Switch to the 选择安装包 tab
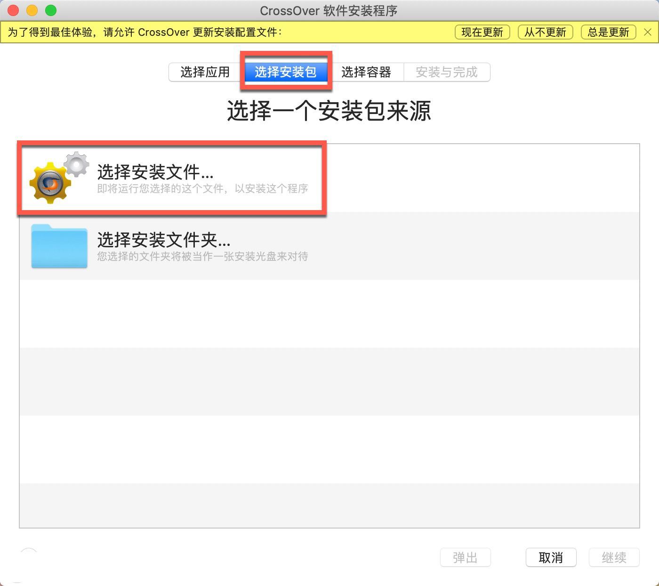The width and height of the screenshot is (659, 586). (x=285, y=72)
